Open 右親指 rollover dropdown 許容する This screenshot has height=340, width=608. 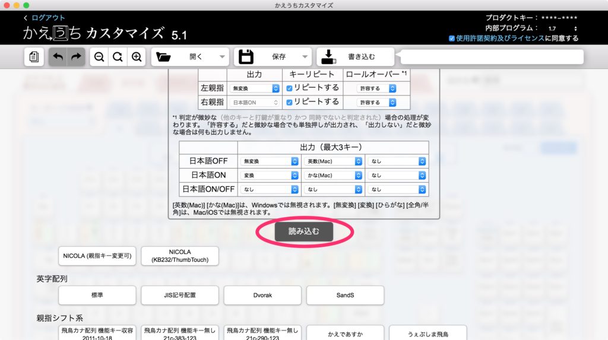coord(376,102)
